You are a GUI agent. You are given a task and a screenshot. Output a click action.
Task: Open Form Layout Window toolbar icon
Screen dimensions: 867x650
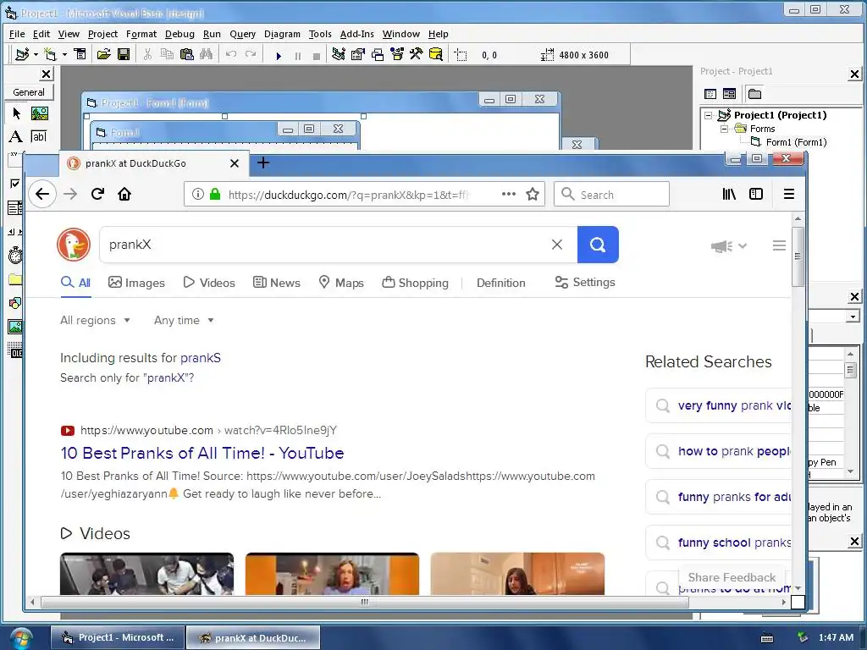pos(378,54)
